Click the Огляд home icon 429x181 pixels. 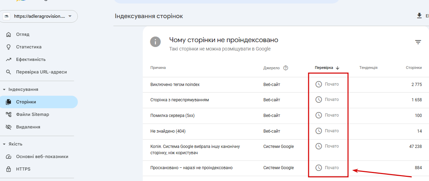coord(9,34)
